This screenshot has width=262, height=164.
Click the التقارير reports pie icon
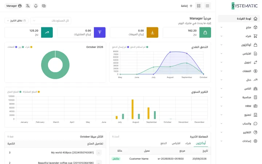(255, 132)
